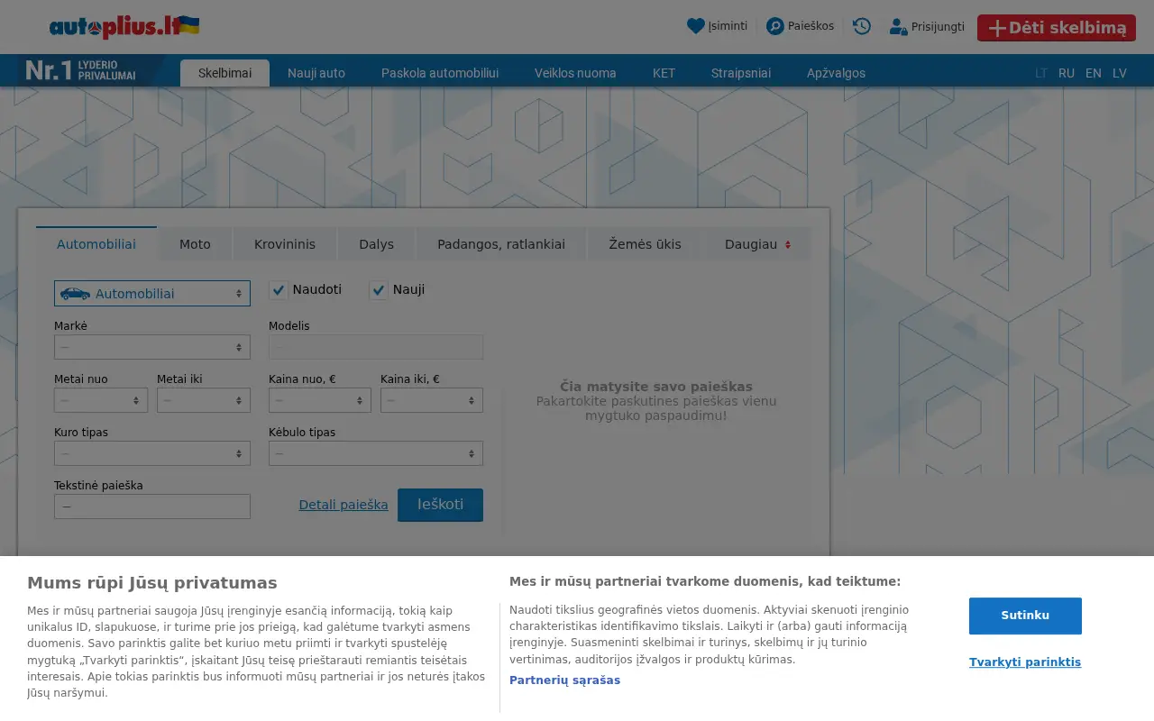Open the Detali paieška link
Screen dimensions: 1154x721
coord(343,505)
